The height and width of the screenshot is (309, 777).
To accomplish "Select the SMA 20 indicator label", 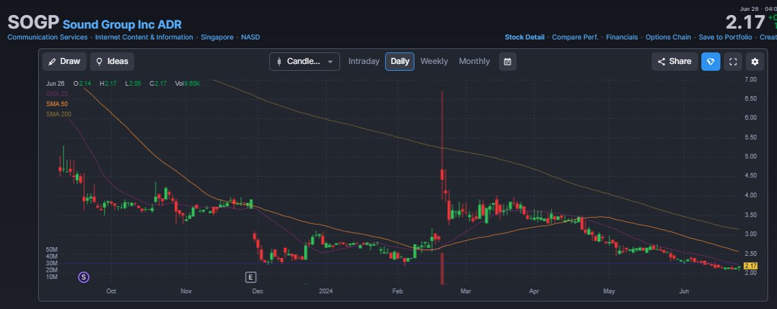I will coord(57,94).
